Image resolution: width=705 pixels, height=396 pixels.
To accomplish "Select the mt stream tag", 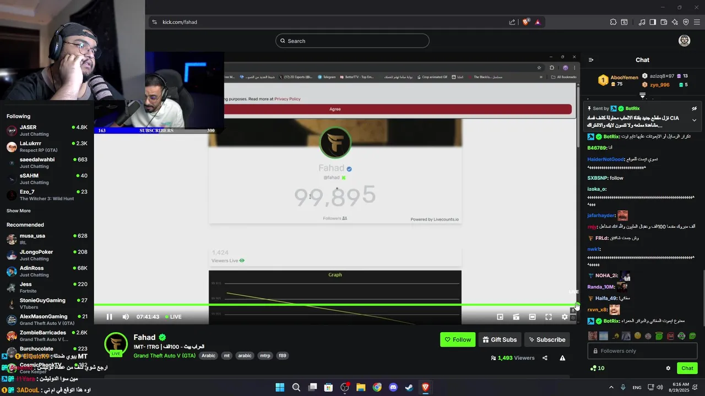I will point(226,356).
